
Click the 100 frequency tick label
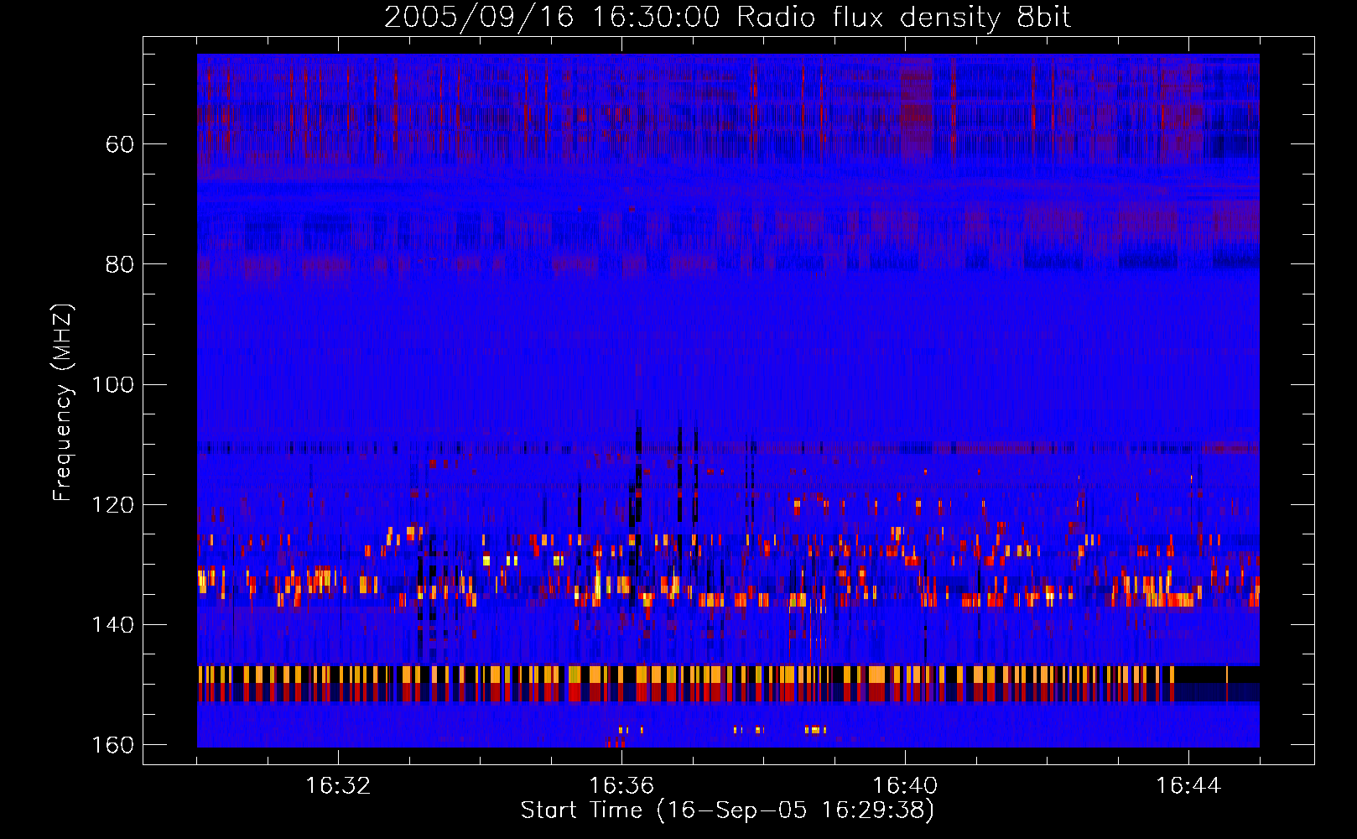point(112,385)
